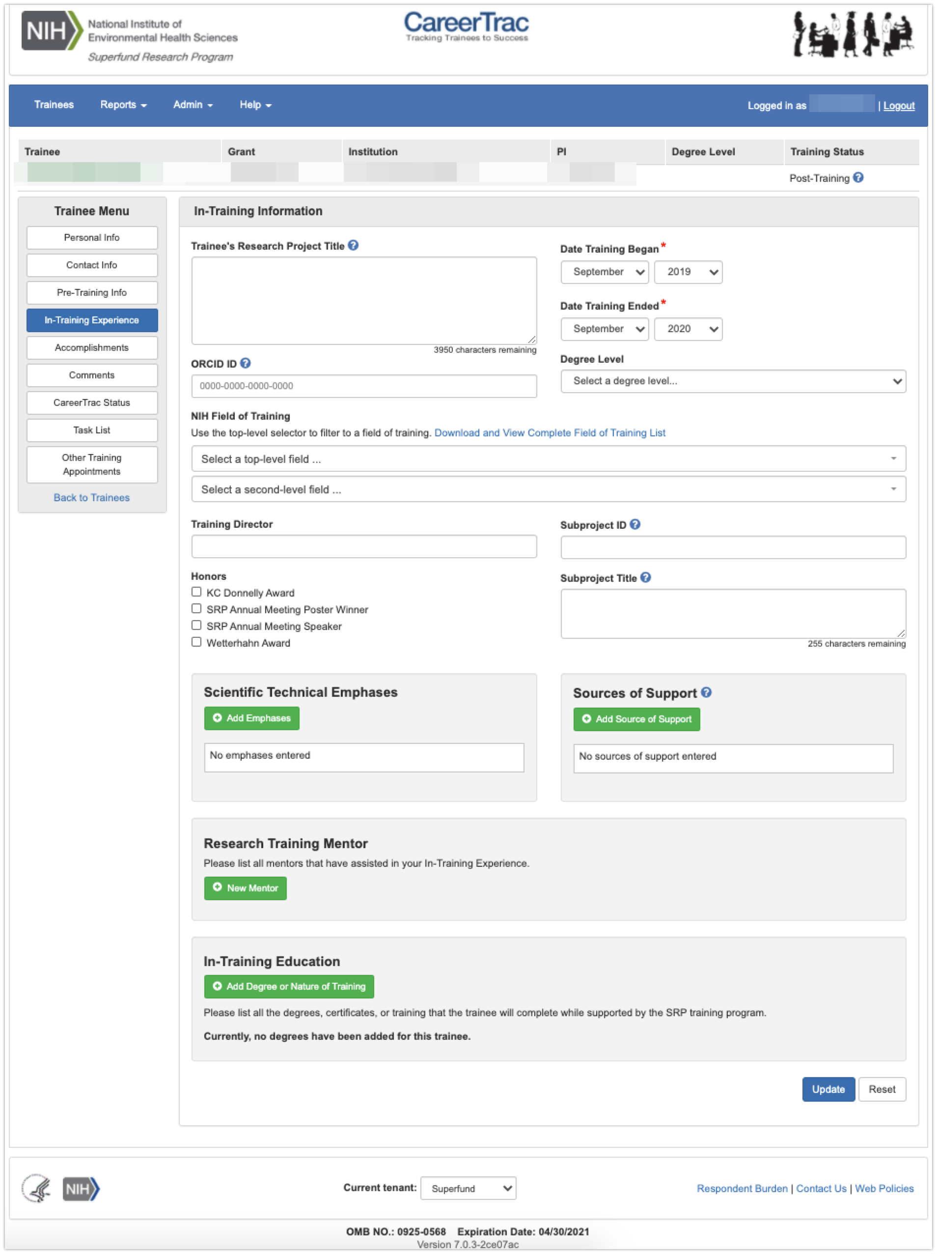
Task: Click the Training Director text field
Action: 364,546
